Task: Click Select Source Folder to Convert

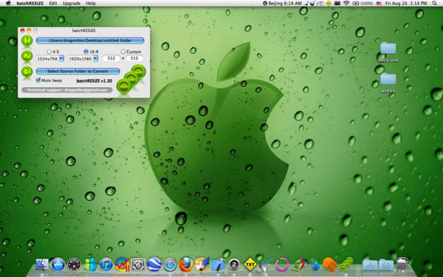Action: [78, 71]
